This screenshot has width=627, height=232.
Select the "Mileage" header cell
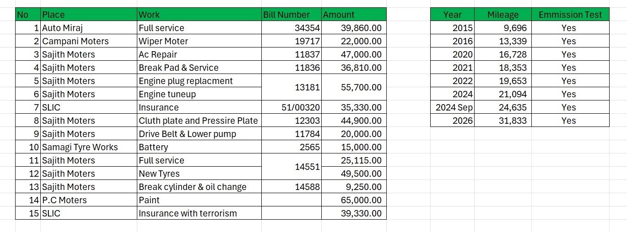pos(503,15)
